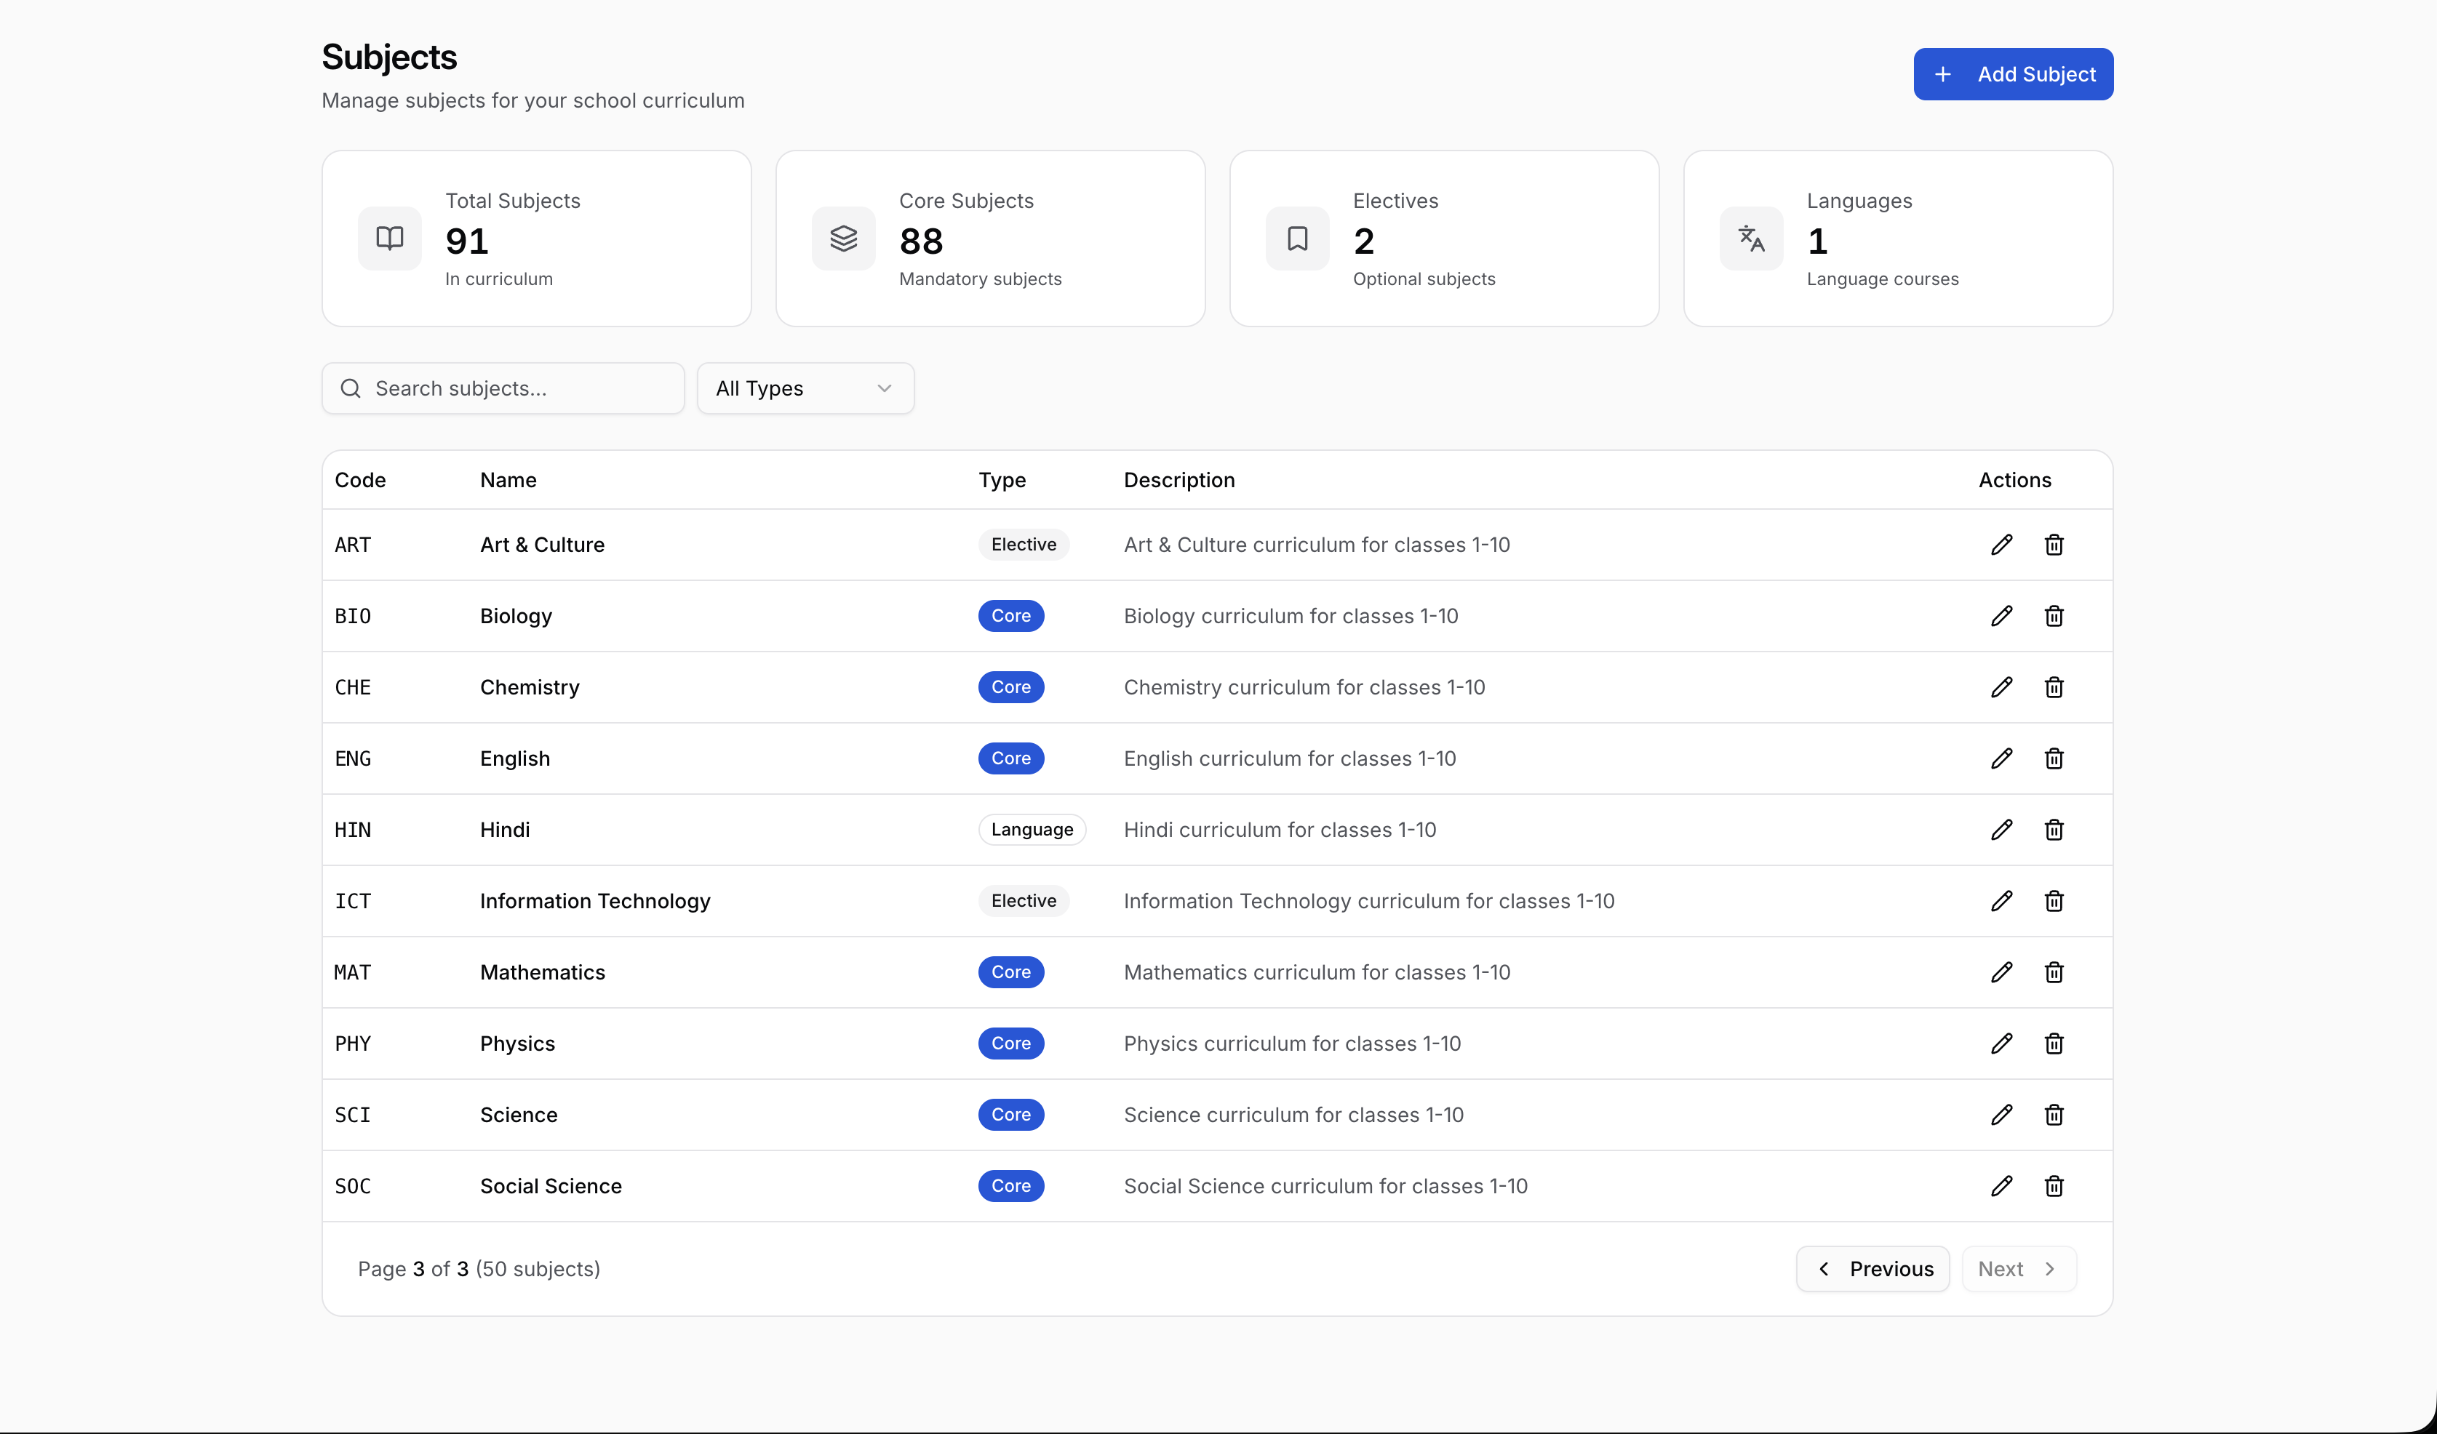Click the Electives bookmark icon
Viewport: 2437px width, 1434px height.
pyautogui.click(x=1296, y=238)
